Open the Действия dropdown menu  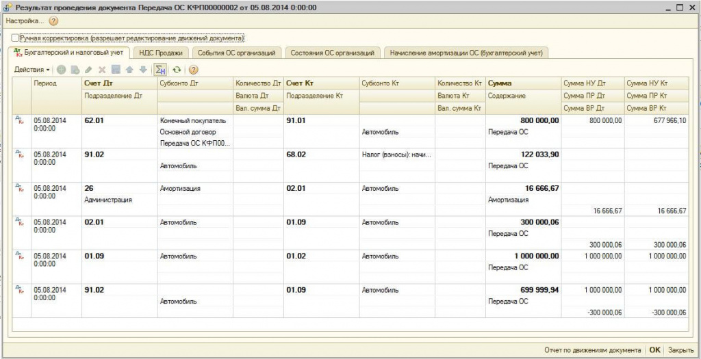tap(31, 70)
